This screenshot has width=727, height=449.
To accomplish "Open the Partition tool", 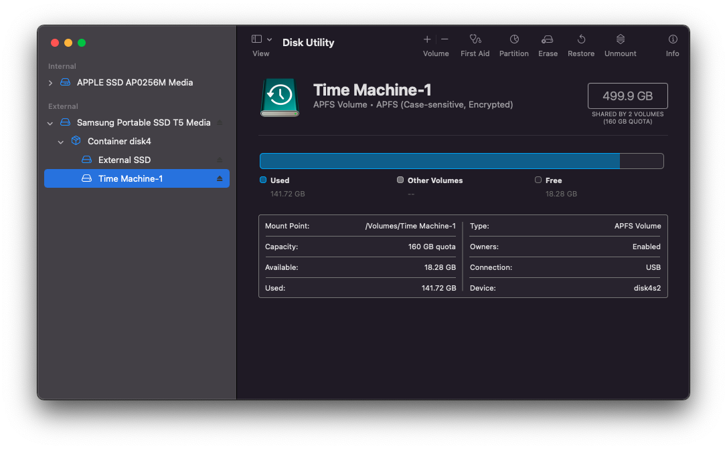I will point(513,39).
